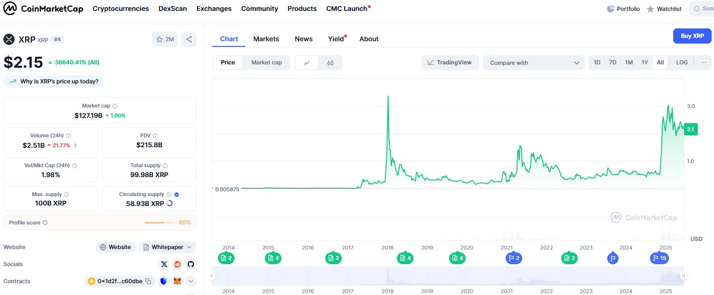Open the Compare with dropdown
714x295 pixels.
click(x=534, y=63)
